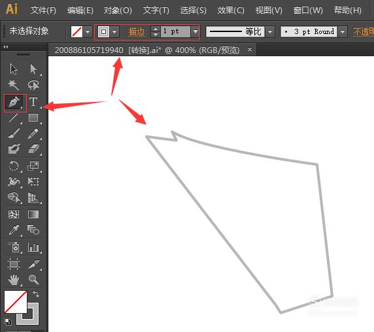Close the 200886105719940 [转换].ai document tab
This screenshot has height=332, width=374.
tap(250, 49)
